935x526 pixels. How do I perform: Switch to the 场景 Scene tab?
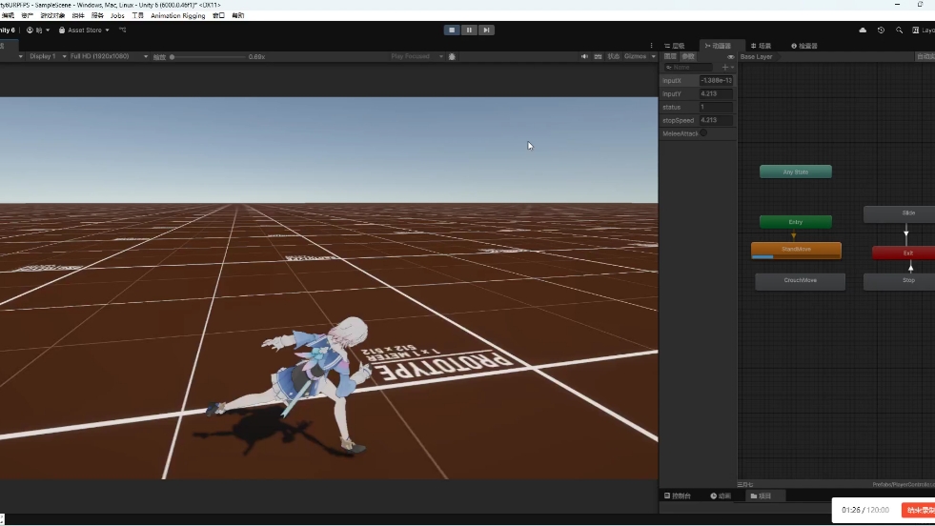tap(761, 46)
